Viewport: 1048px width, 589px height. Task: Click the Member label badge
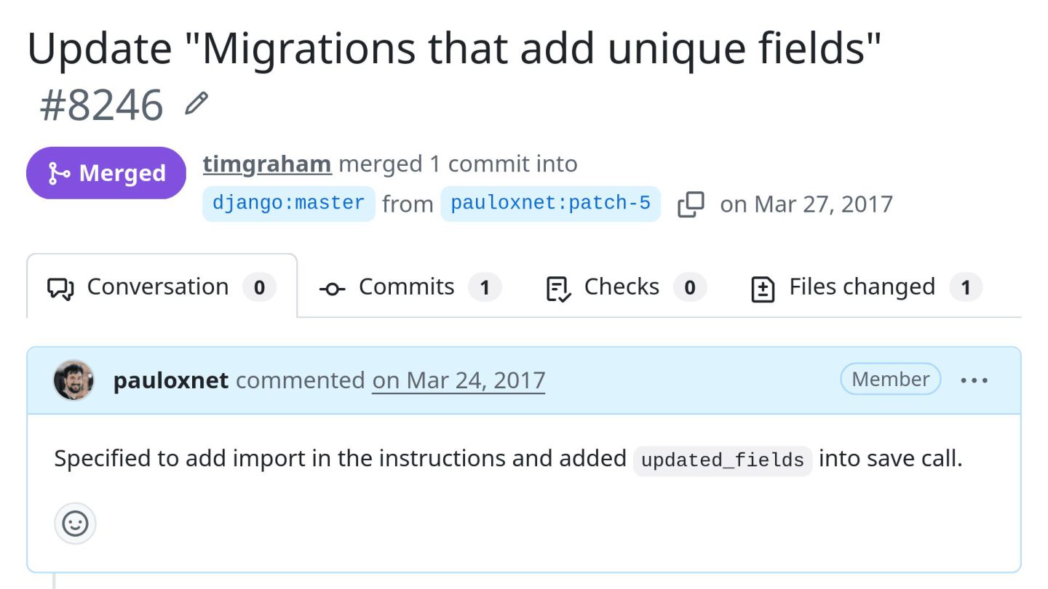(890, 379)
